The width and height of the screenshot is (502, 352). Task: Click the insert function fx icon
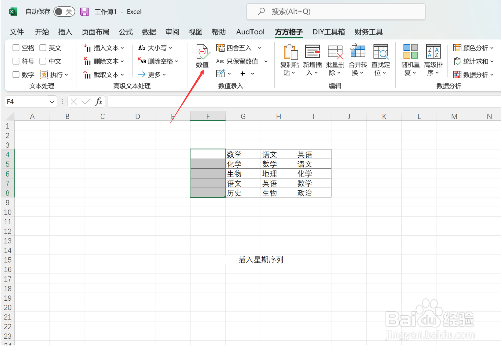(x=99, y=102)
